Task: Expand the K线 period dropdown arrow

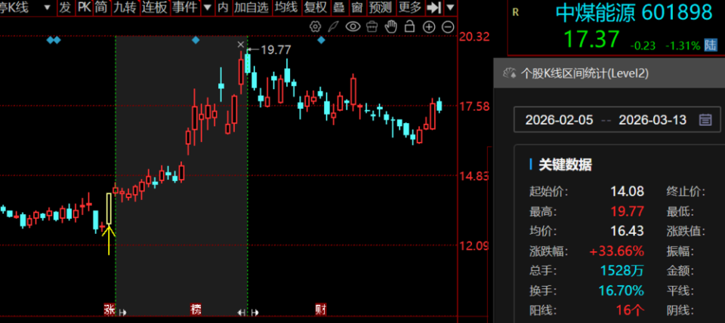Action: pyautogui.click(x=47, y=8)
